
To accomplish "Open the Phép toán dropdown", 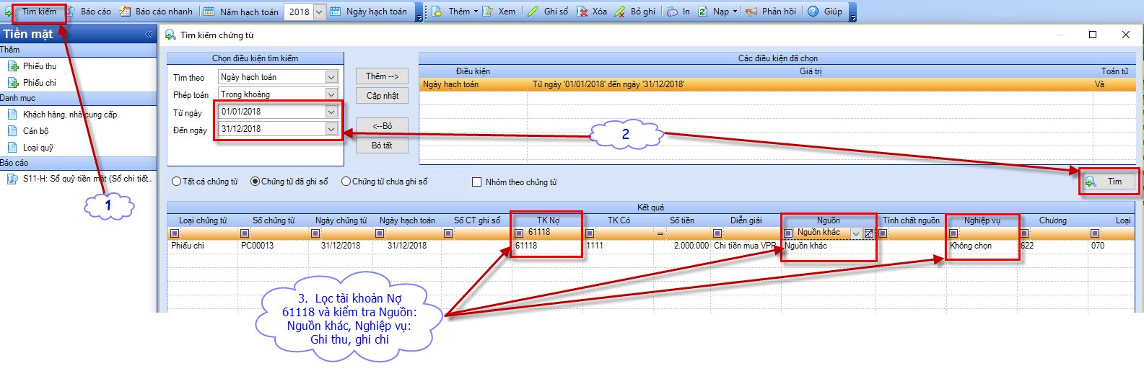I will [x=331, y=94].
